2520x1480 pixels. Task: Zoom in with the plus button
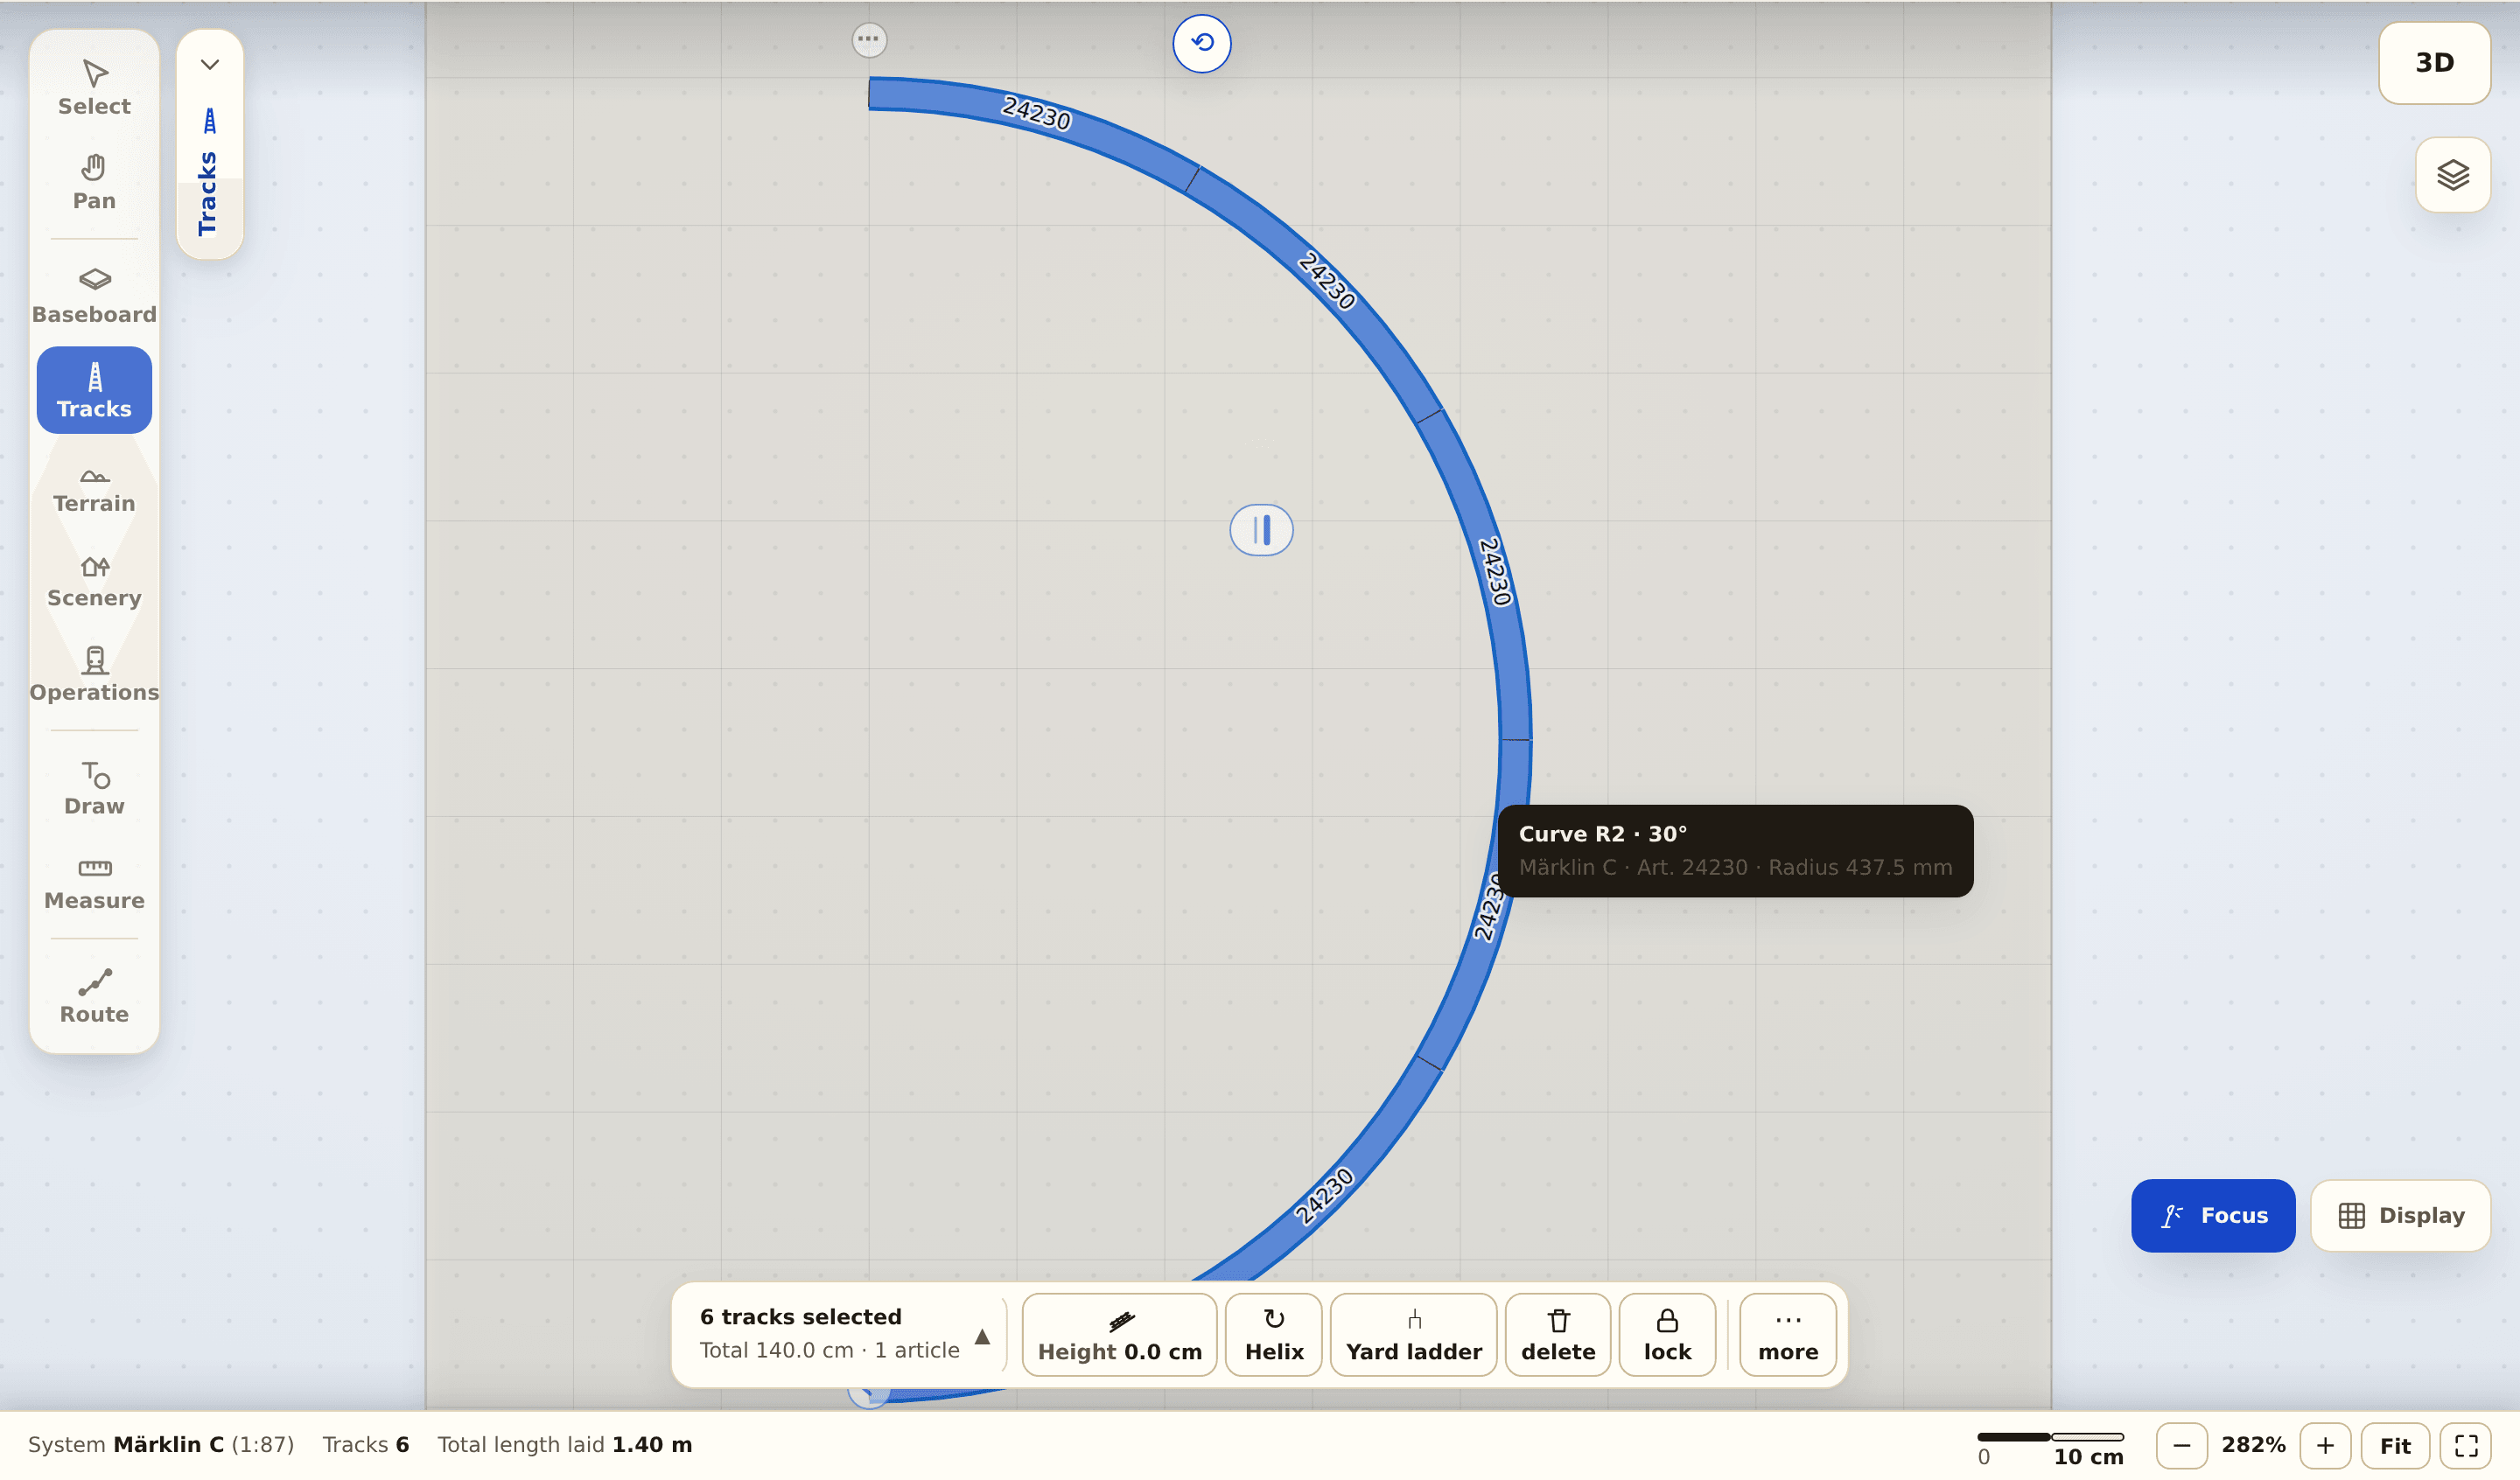click(2325, 1445)
